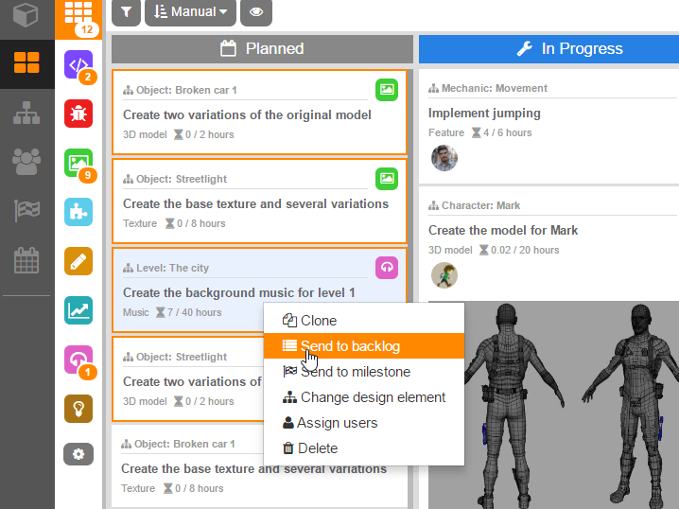Open the calendar icon in left sidebar
This screenshot has width=679, height=509.
click(x=26, y=260)
